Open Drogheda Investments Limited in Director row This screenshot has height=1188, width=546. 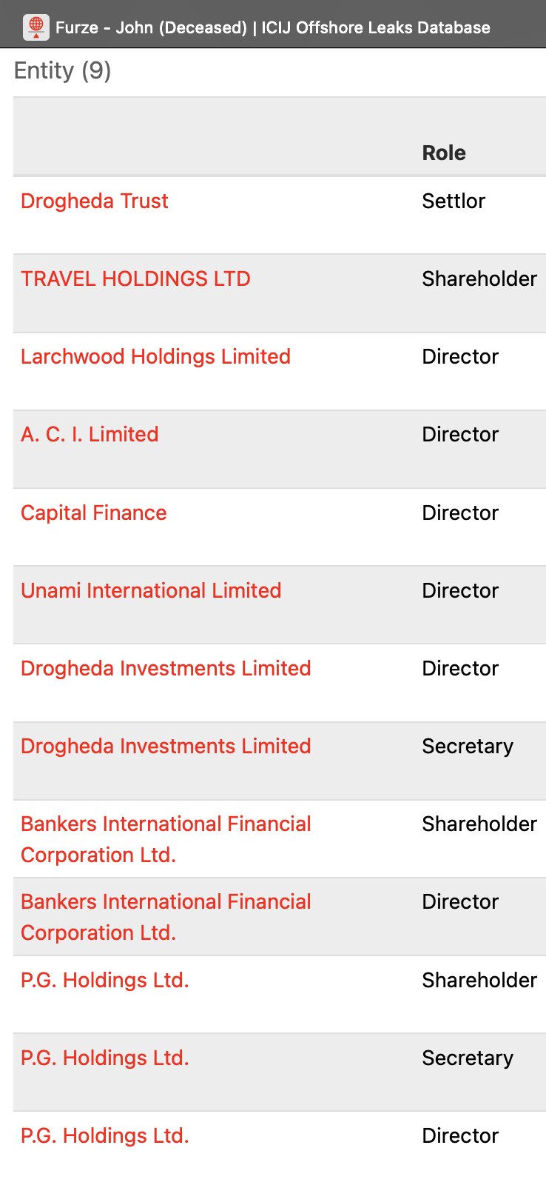(166, 668)
